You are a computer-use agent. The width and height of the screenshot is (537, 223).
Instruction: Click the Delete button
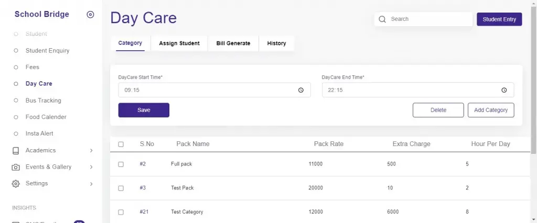438,110
